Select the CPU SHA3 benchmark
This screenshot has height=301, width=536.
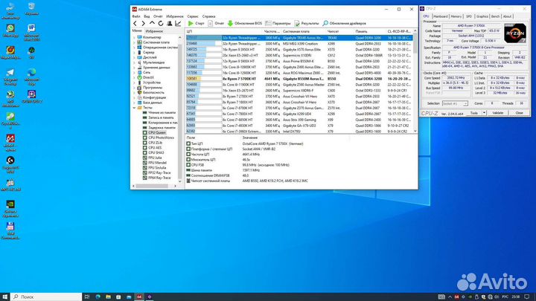coord(156,152)
